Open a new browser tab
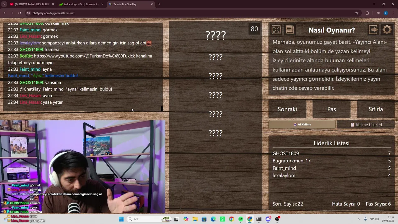The height and width of the screenshot is (224, 398). tap(159, 4)
